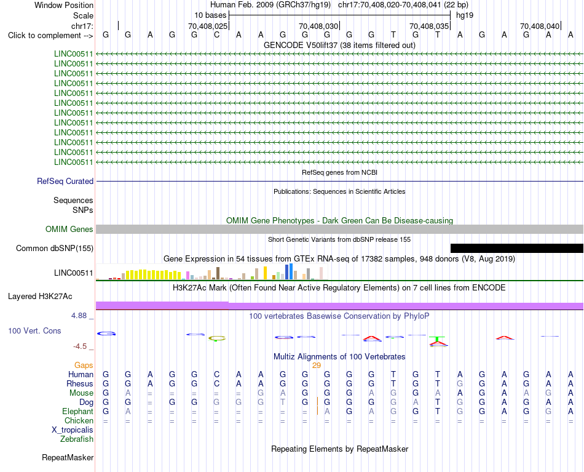Click the SNPs side label

[x=83, y=210]
